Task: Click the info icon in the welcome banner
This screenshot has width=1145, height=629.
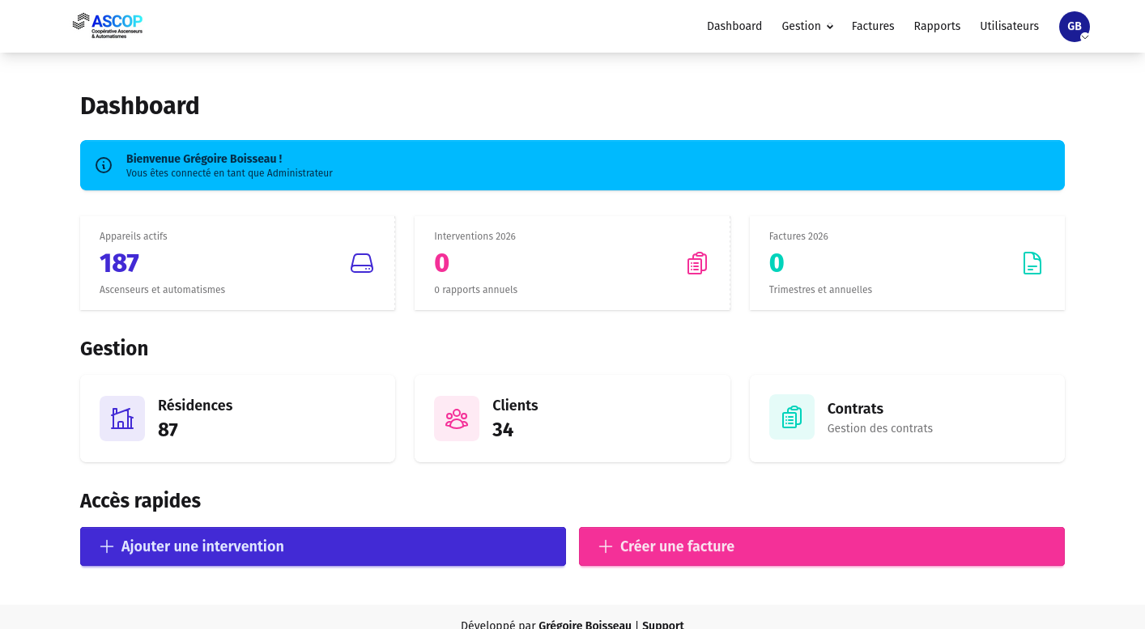Action: click(103, 165)
